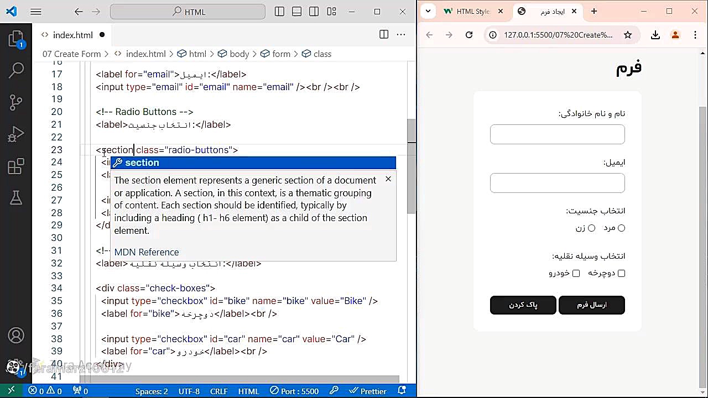
Task: Go back in VS Code navigation
Action: (79, 12)
